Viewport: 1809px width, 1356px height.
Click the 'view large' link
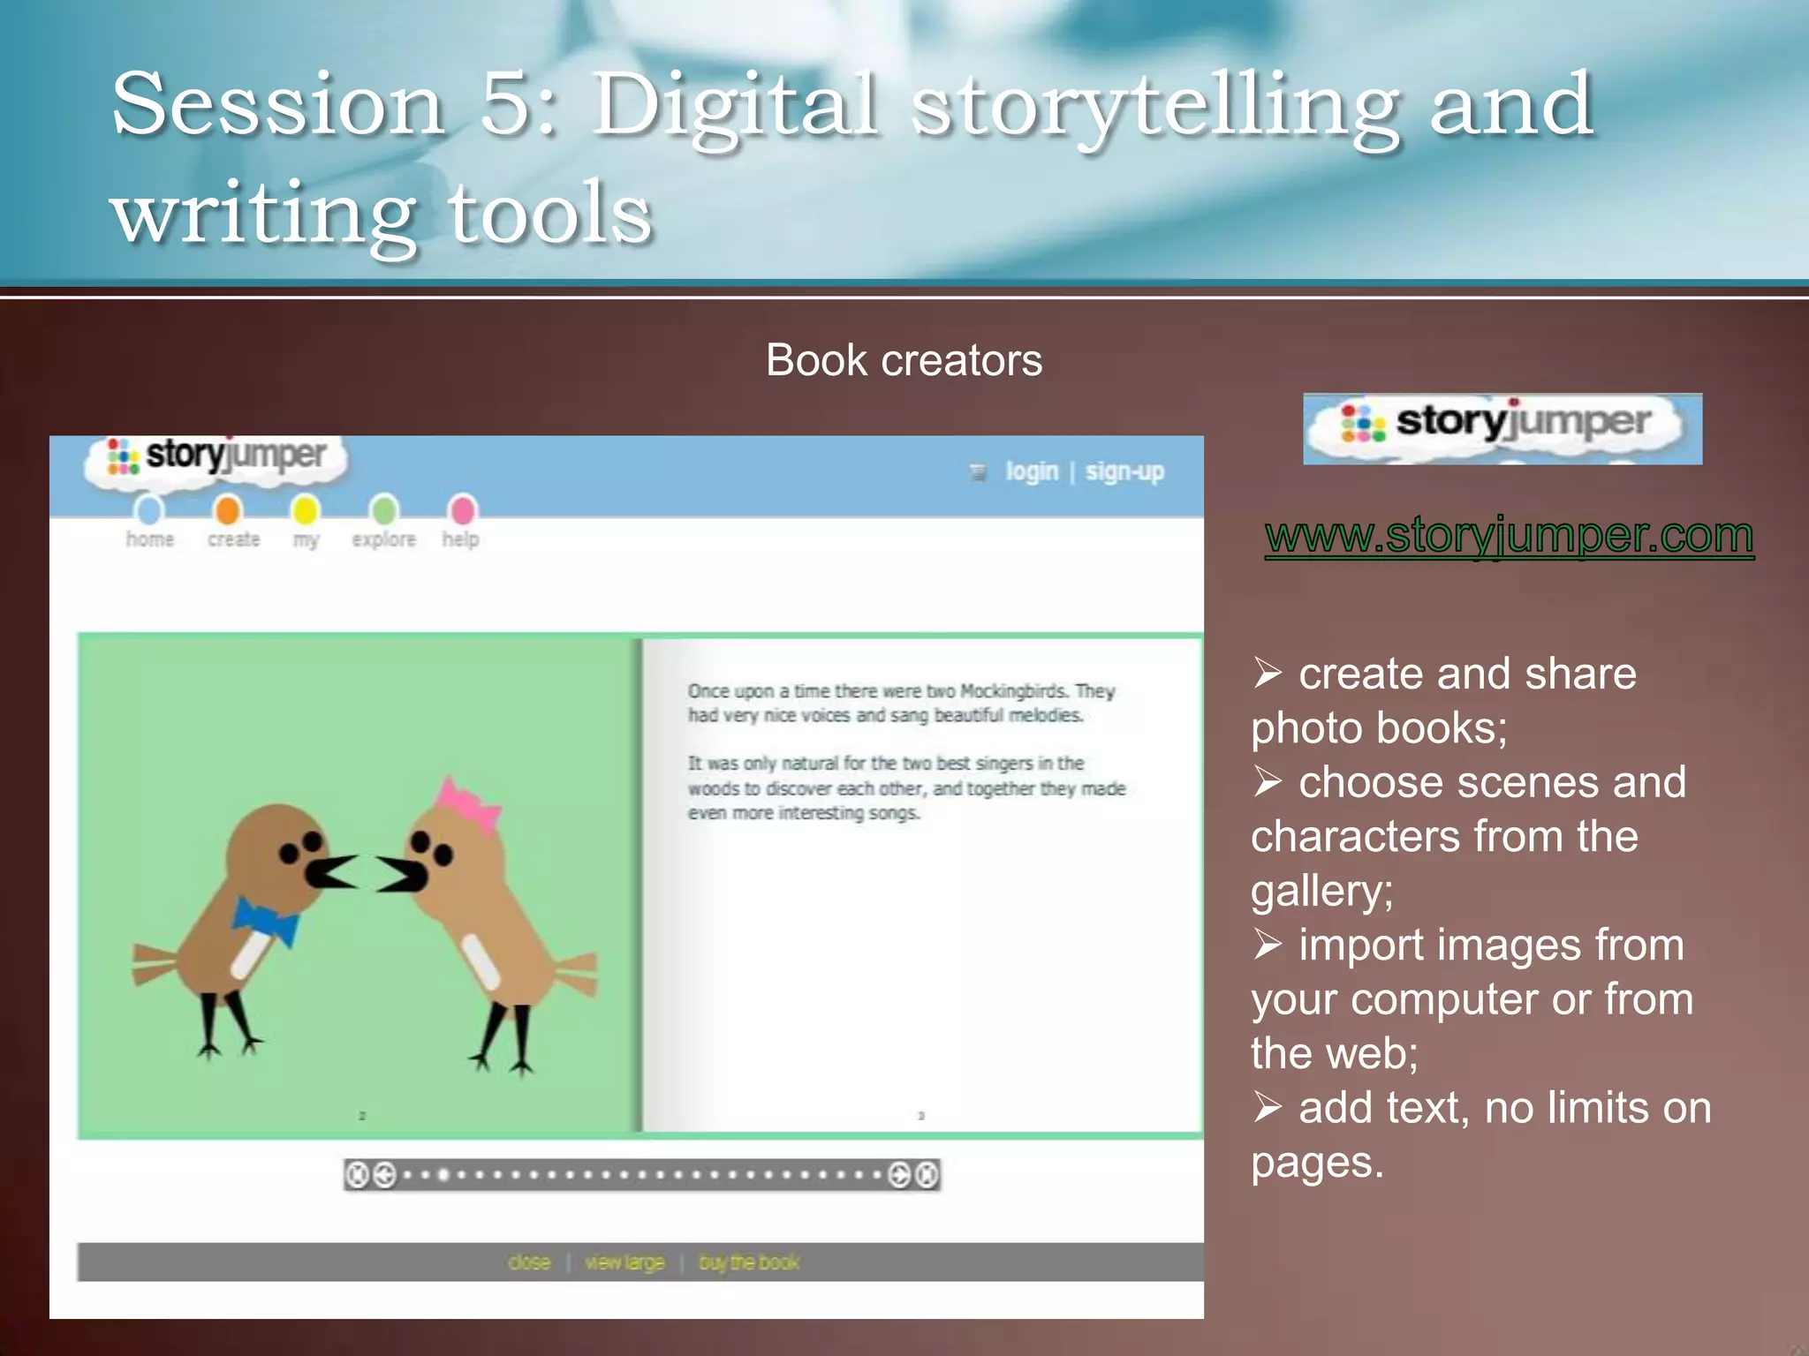click(624, 1262)
